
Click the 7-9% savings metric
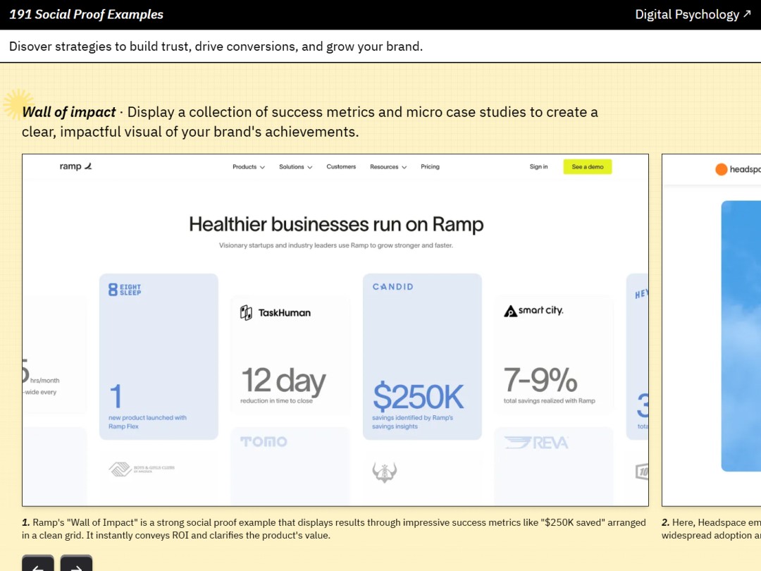540,379
